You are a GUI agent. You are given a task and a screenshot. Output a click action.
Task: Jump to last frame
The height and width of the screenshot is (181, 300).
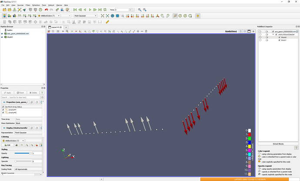[x=100, y=10]
